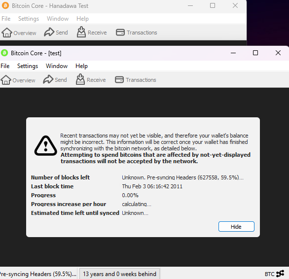Click the 'Number of blocks left' label
Viewport: 289px width, 279px height.
click(x=60, y=177)
